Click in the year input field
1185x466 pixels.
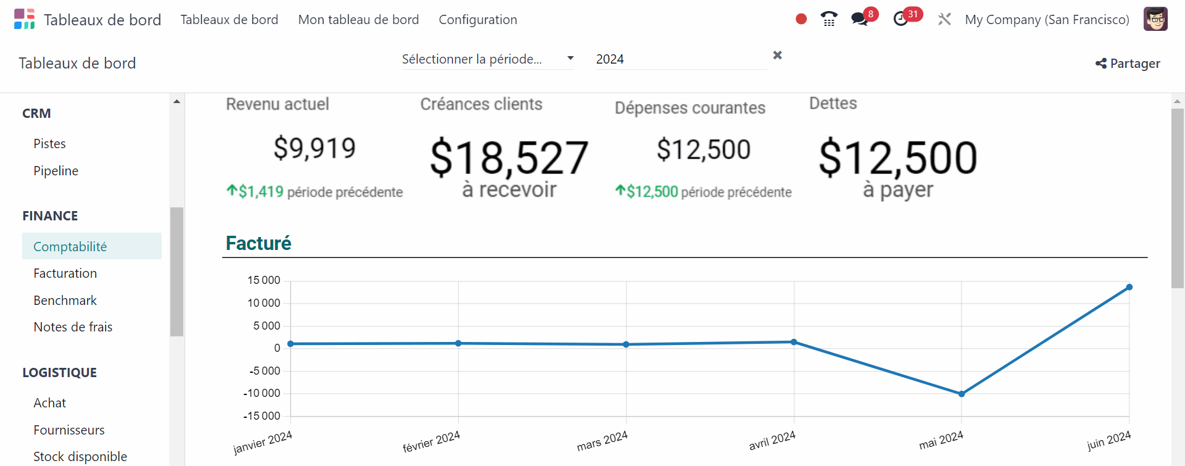(679, 59)
